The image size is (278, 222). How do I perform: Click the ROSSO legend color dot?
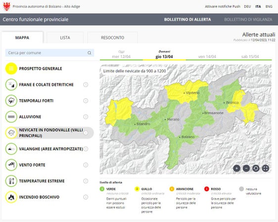(207, 189)
